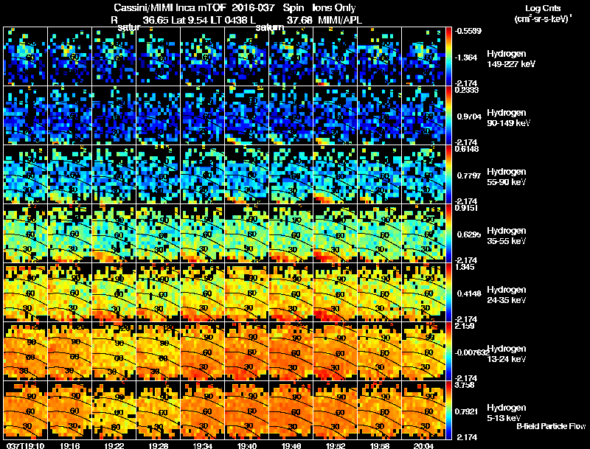Image resolution: width=590 pixels, height=449 pixels.
Task: Select the 19:34 panel in 149-227 keV row
Action: click(202, 57)
